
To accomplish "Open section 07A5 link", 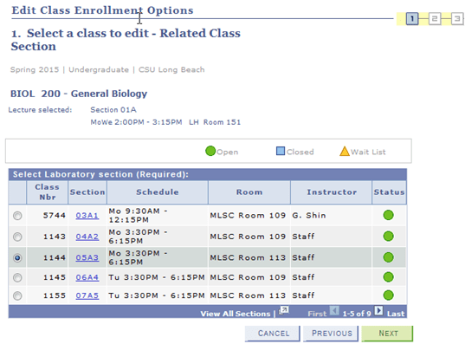I will (87, 295).
